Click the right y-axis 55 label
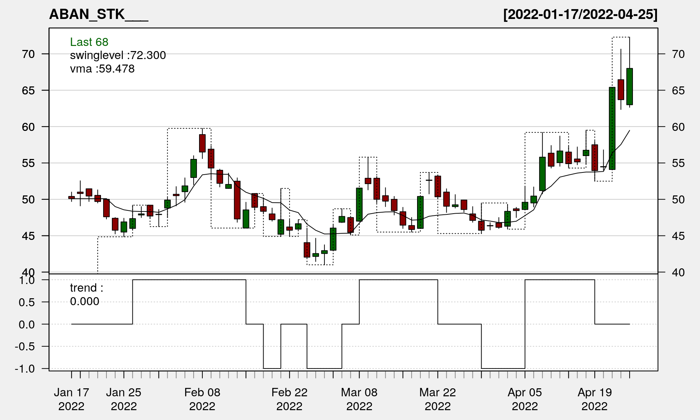 pyautogui.click(x=678, y=163)
